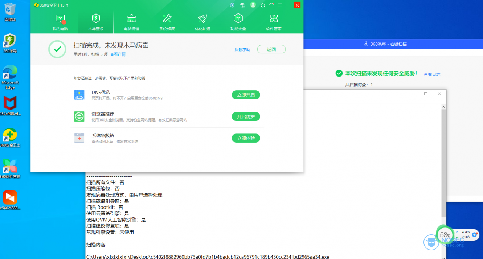Click the 使用云查杀引擎：是 line
Viewport: 483px width, 259px height.
coord(107,213)
